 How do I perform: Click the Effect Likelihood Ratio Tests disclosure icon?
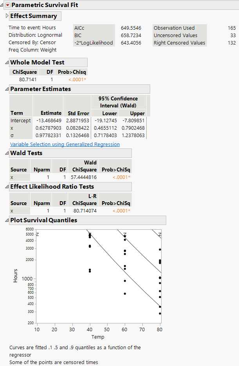tap(6, 186)
